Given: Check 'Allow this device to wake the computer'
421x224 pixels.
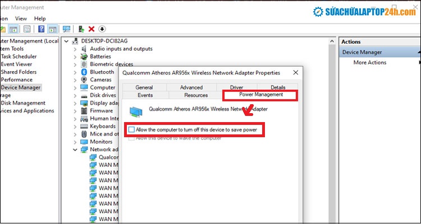Looking at the screenshot, I should click(x=131, y=138).
